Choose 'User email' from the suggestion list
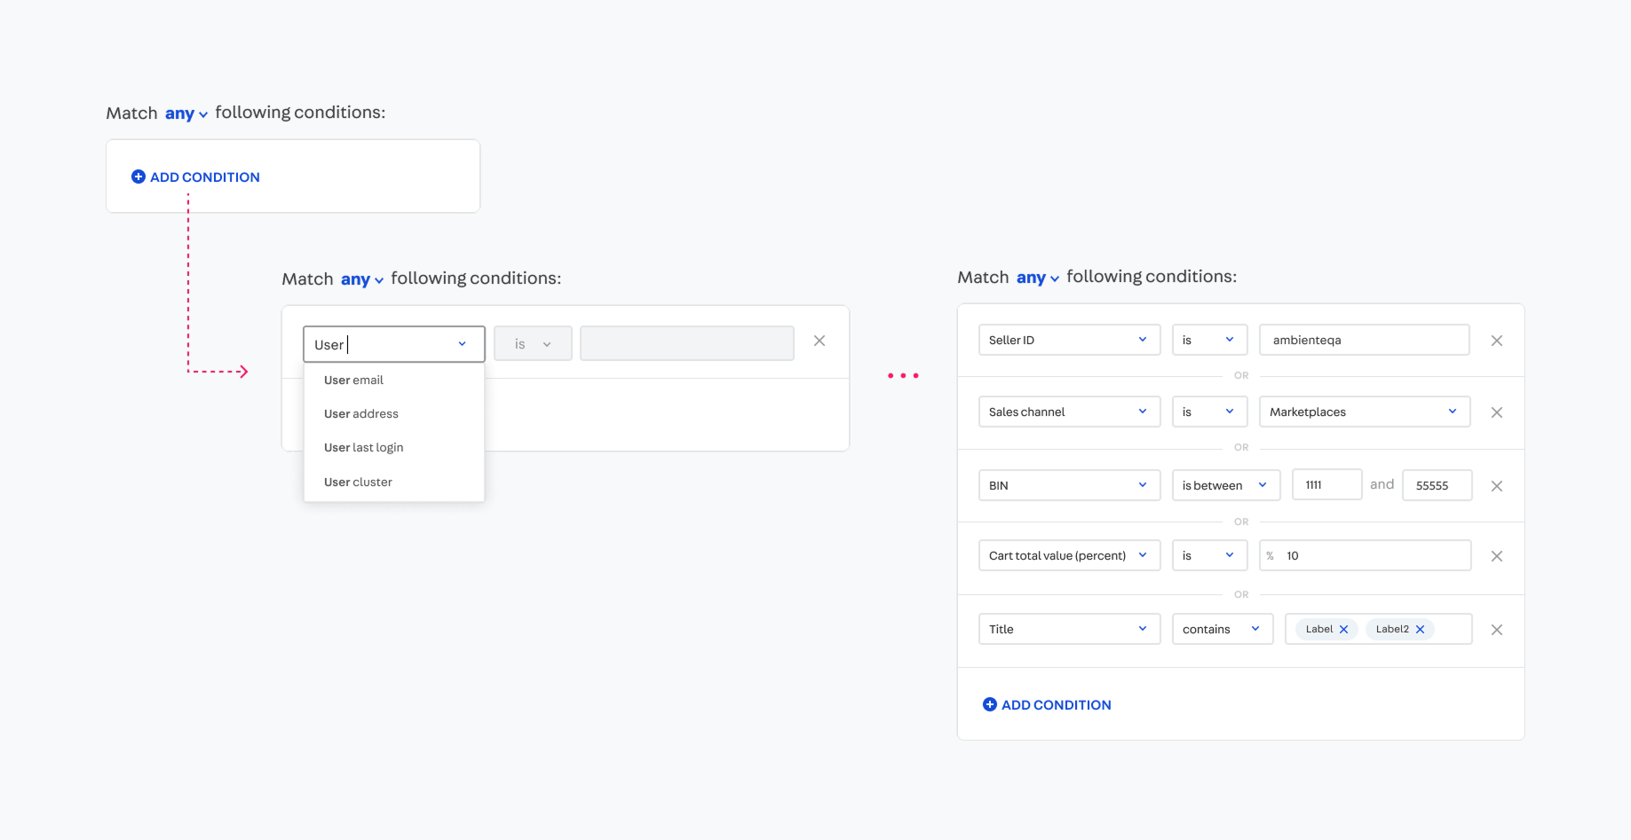 (x=354, y=381)
